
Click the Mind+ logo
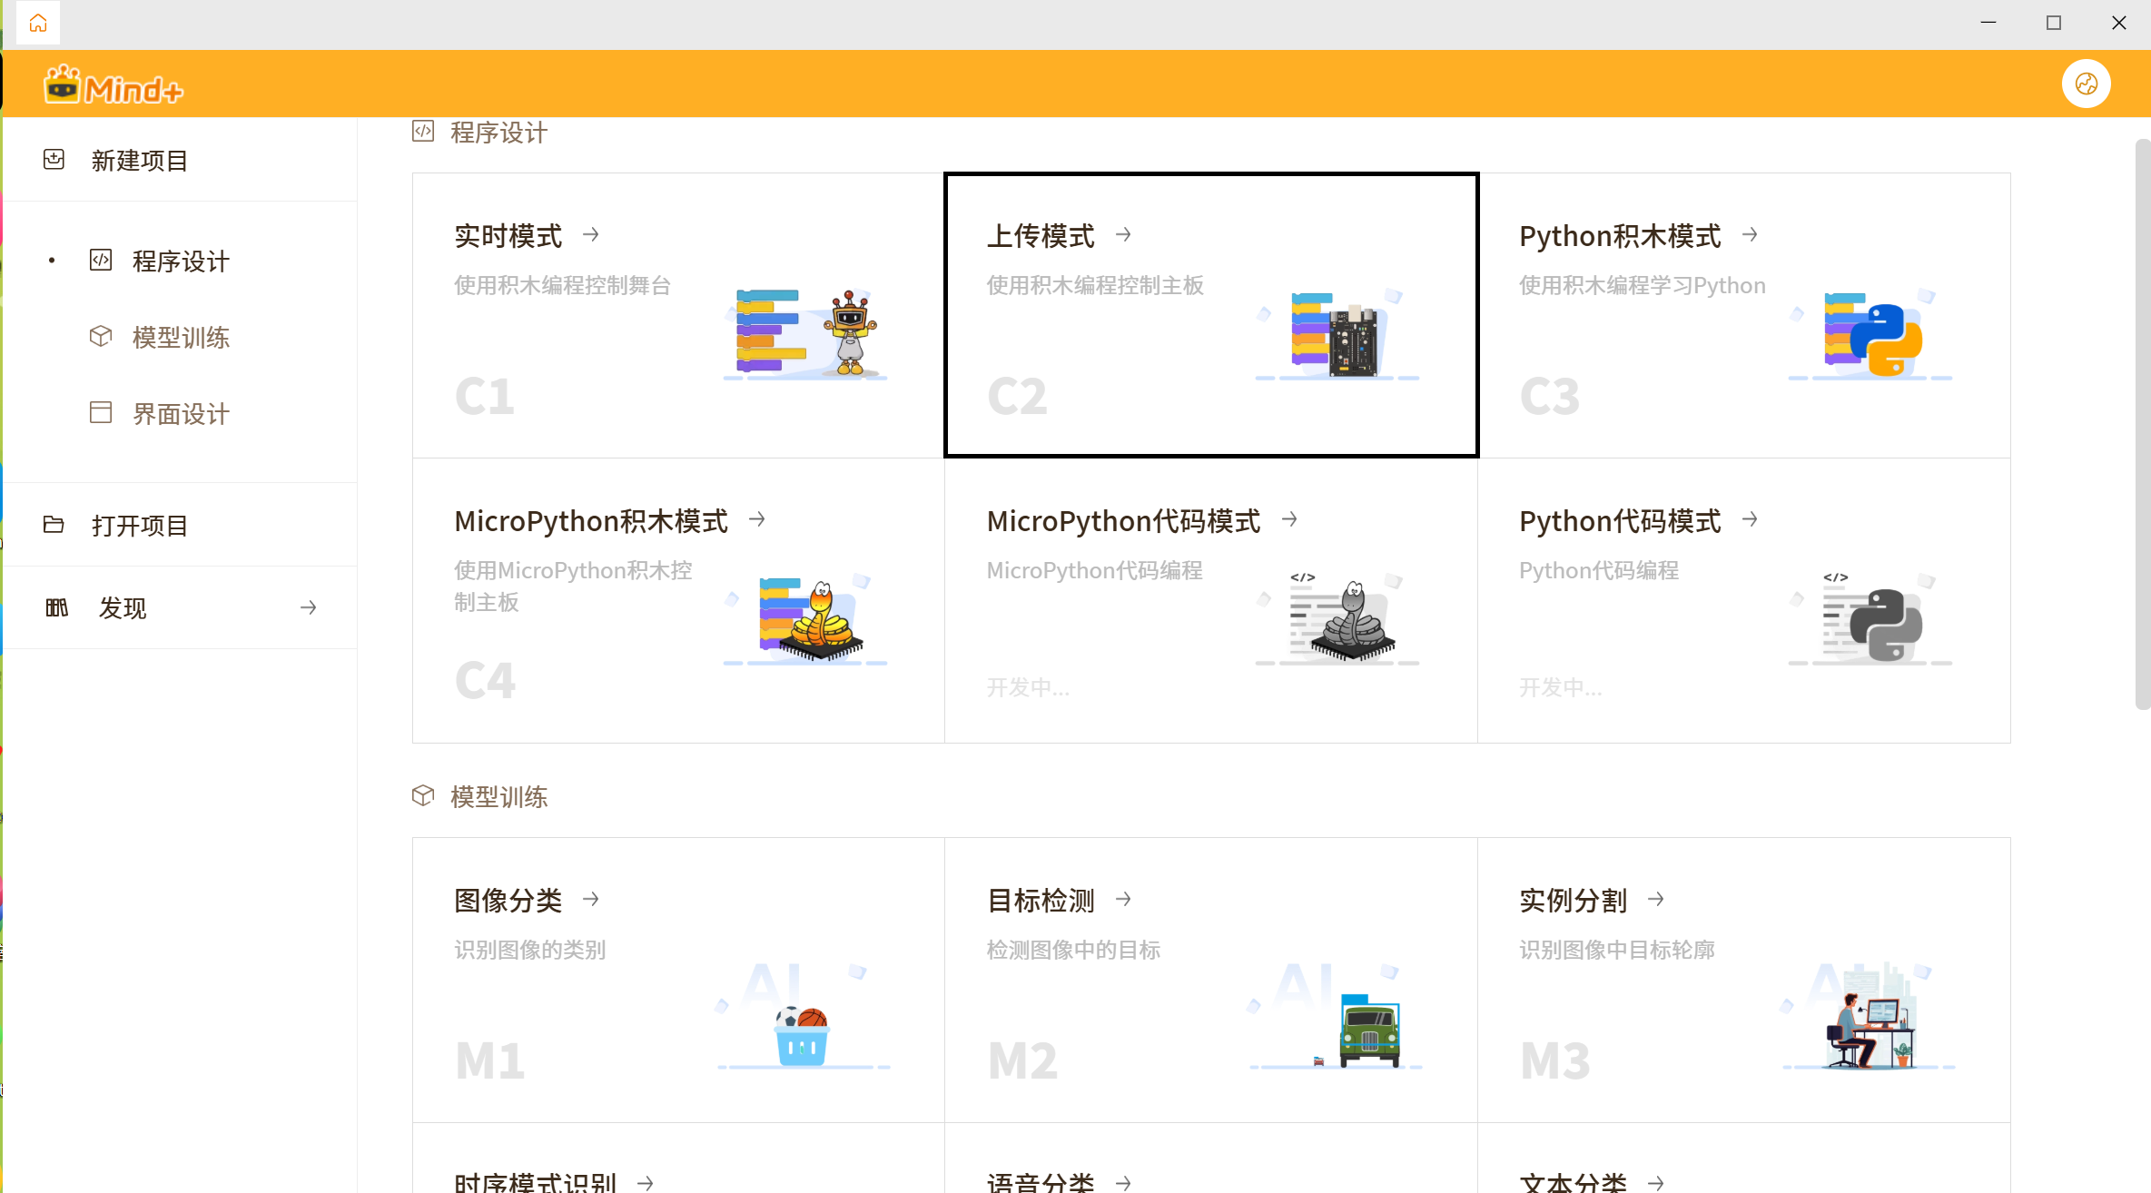pyautogui.click(x=113, y=86)
